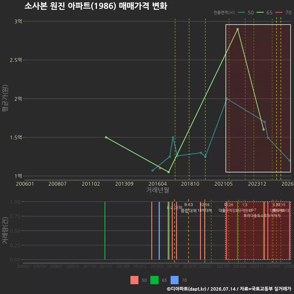Click the top legend line for 65
The width and height of the screenshot is (294, 294).
click(x=260, y=13)
